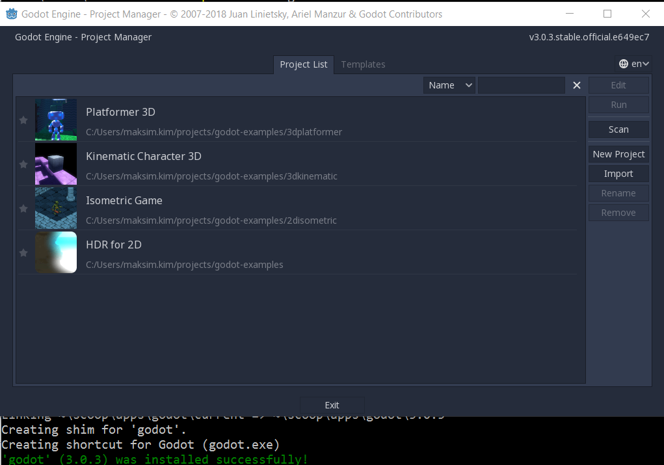
Task: Click the godot-examples path under HDR for 2D
Action: [x=185, y=265]
